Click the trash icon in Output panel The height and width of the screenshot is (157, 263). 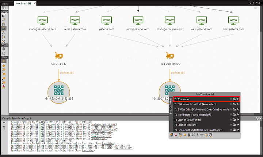tap(4, 128)
